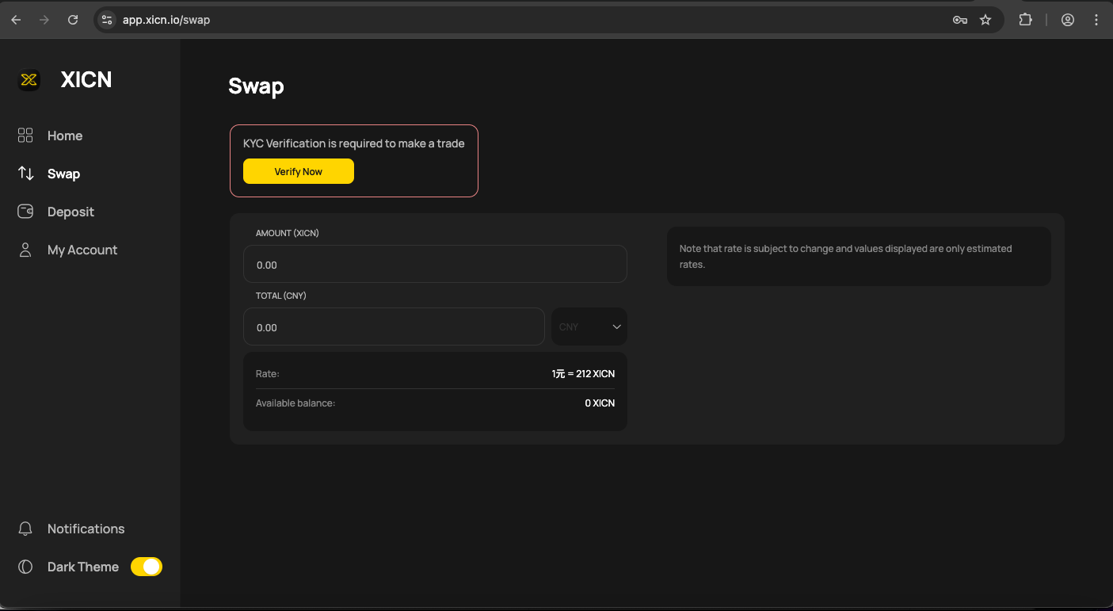Click the Swap arrows icon in sidebar
Viewport: 1113px width, 611px height.
pyautogui.click(x=25, y=174)
